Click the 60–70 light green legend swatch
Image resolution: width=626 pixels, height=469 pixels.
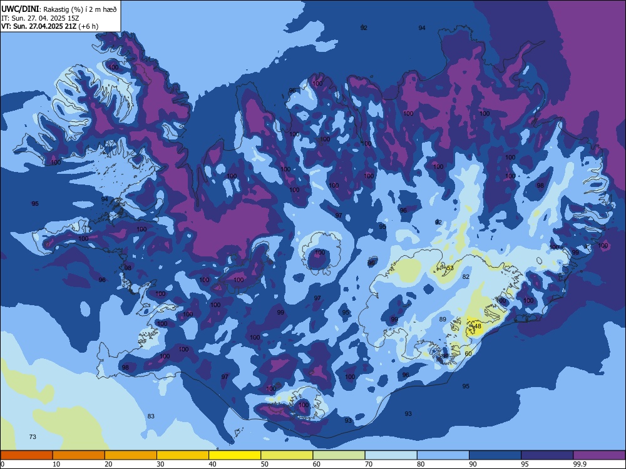tap(339, 455)
